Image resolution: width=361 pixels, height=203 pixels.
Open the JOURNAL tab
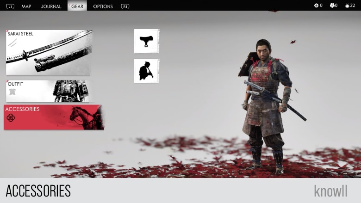(51, 6)
